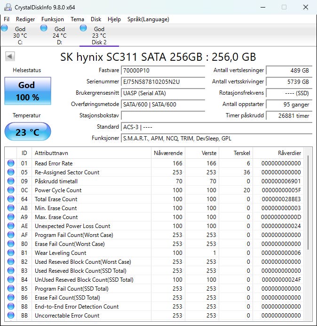Click the CrystalDiskInfo app icon in title bar
The image size is (317, 326).
pyautogui.click(x=8, y=7)
